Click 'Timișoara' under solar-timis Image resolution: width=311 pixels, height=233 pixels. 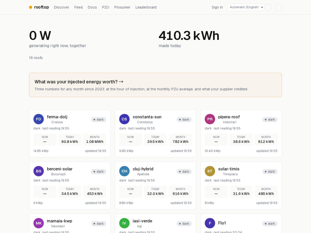coord(230,174)
